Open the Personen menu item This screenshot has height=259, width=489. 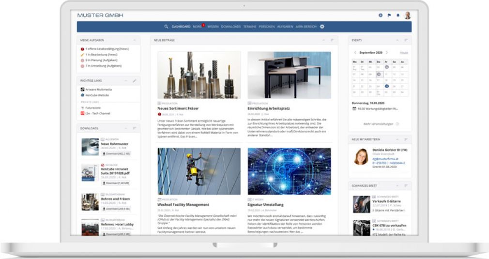(267, 27)
